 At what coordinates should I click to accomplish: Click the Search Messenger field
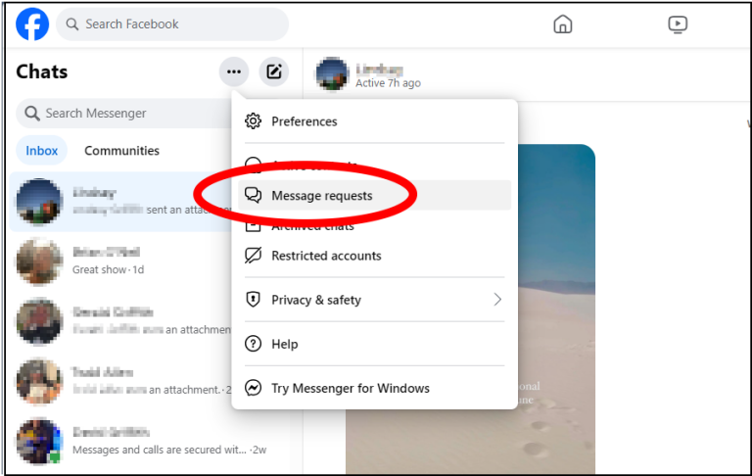click(122, 114)
